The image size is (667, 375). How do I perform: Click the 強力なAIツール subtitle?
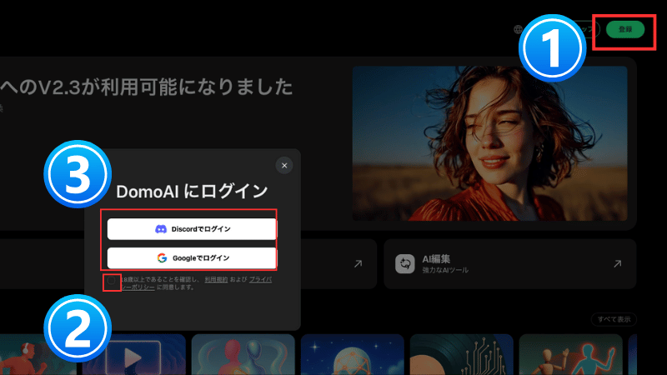tap(445, 270)
